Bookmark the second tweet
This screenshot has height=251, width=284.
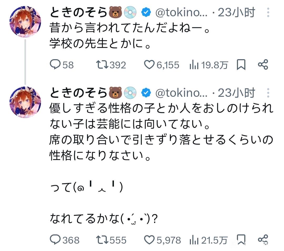[241, 240]
